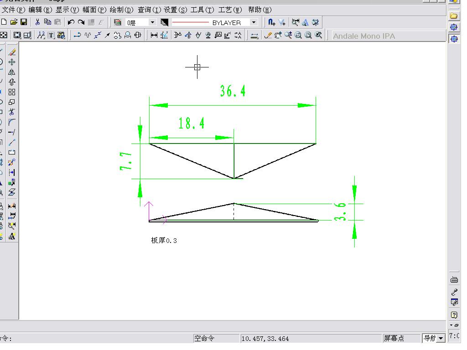Select the Rotate tool icon

(12, 82)
